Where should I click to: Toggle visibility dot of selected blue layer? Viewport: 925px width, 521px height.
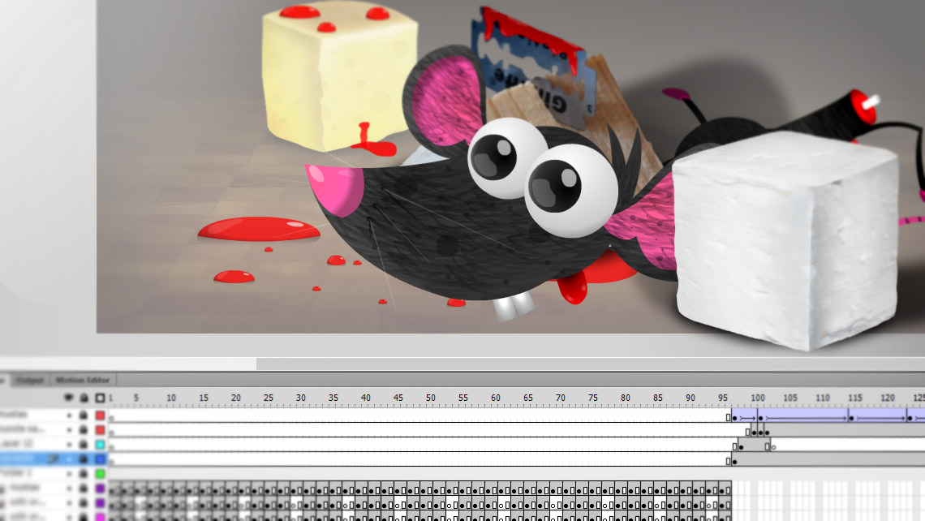[x=69, y=459]
